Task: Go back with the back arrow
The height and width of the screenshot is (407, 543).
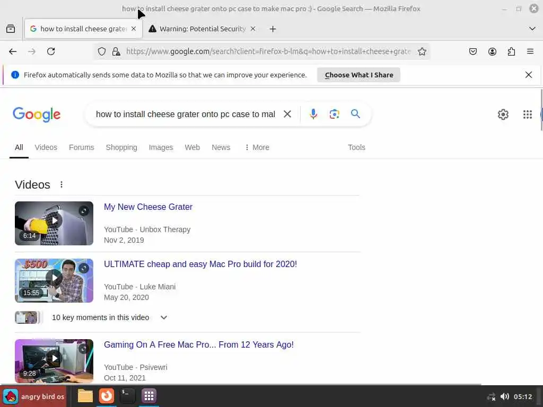Action: (x=13, y=51)
